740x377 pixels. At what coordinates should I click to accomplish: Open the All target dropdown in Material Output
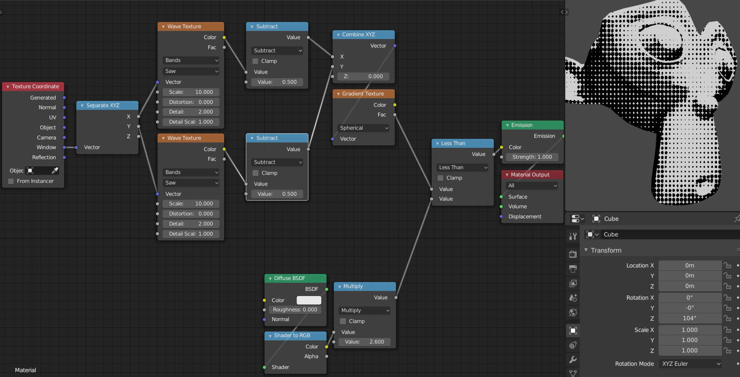point(532,186)
